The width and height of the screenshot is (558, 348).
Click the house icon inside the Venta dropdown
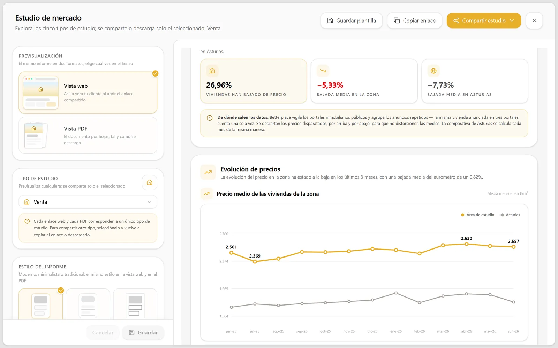[x=27, y=202]
